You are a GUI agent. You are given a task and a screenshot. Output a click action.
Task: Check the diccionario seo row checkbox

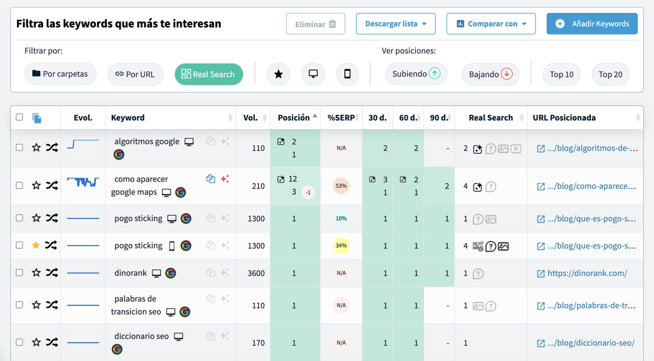click(20, 342)
